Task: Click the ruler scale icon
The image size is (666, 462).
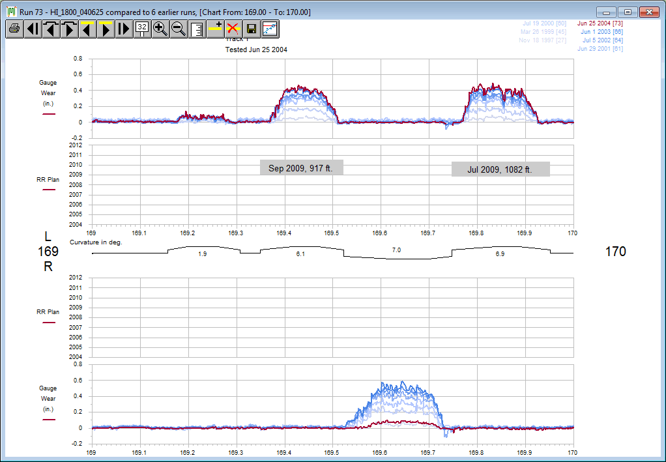Action: click(197, 29)
